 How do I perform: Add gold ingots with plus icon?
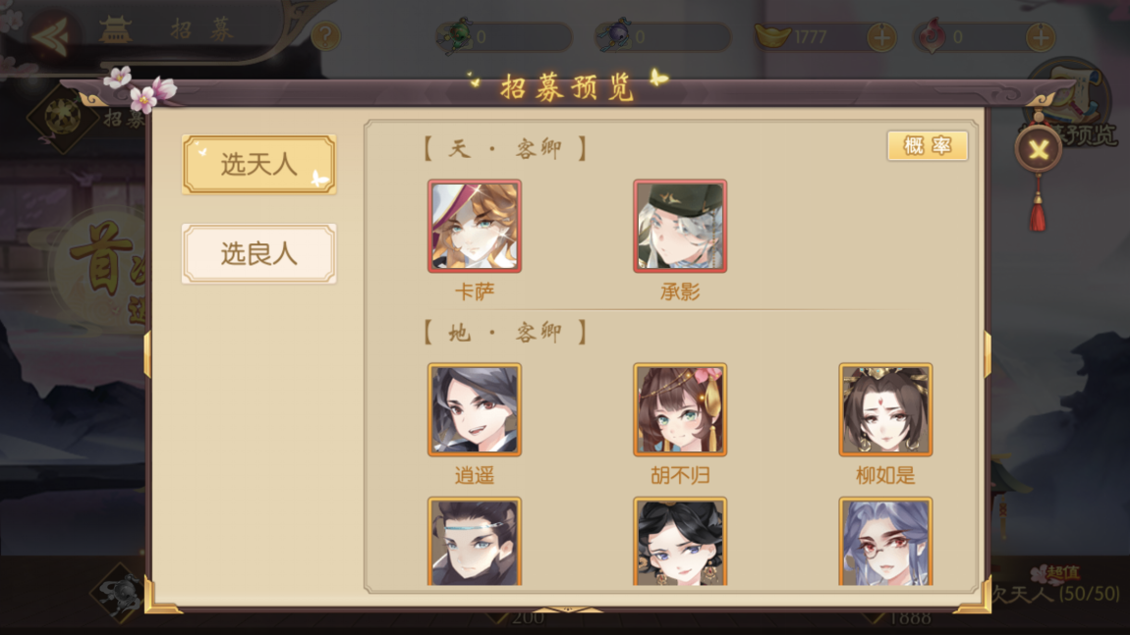point(881,36)
